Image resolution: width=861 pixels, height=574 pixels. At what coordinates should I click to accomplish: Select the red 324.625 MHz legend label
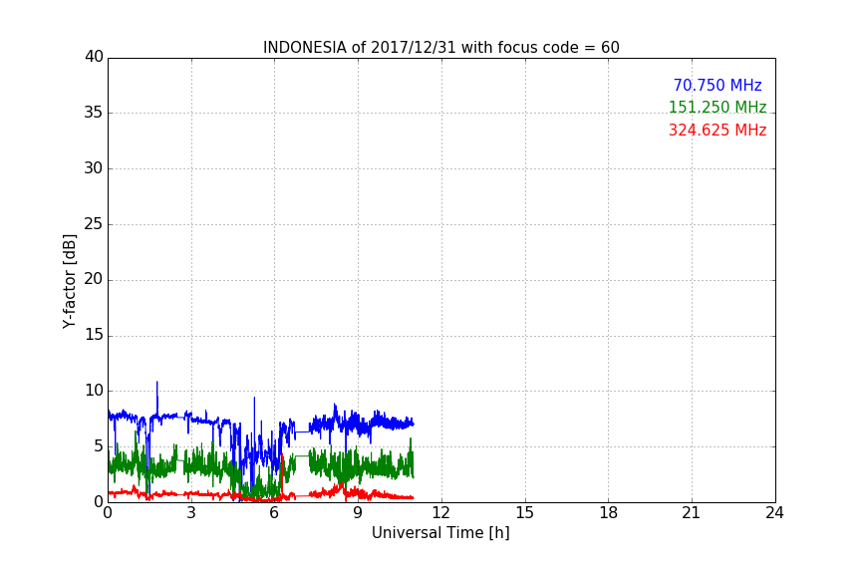click(x=717, y=131)
